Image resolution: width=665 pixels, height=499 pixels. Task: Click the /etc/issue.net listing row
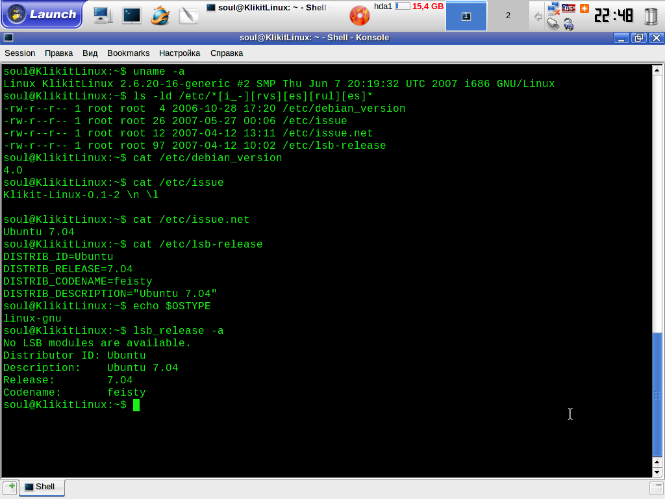pyautogui.click(x=188, y=133)
